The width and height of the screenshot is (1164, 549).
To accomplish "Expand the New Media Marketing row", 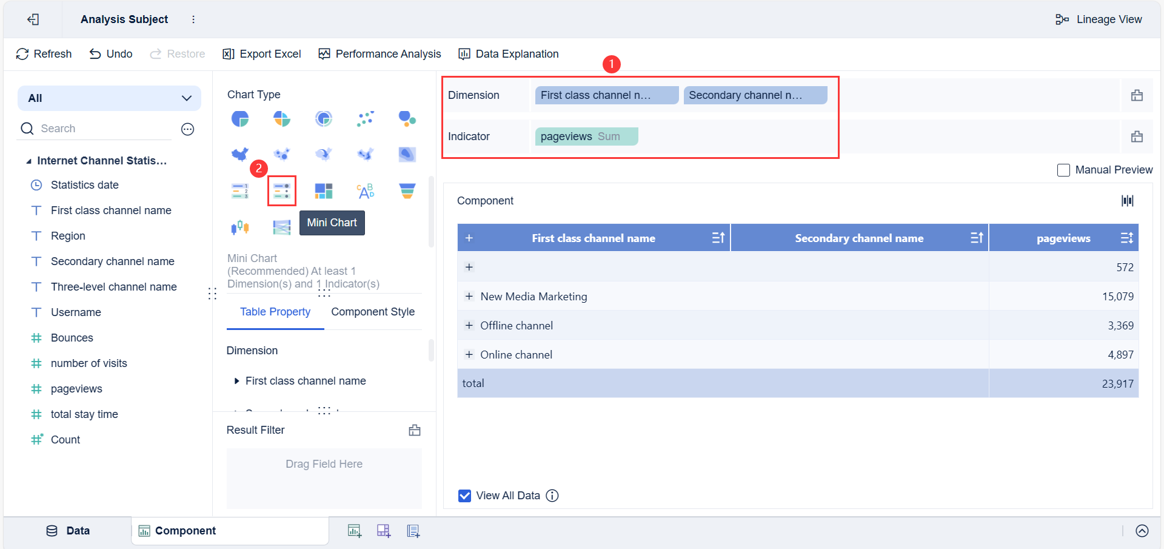I will [x=469, y=296].
